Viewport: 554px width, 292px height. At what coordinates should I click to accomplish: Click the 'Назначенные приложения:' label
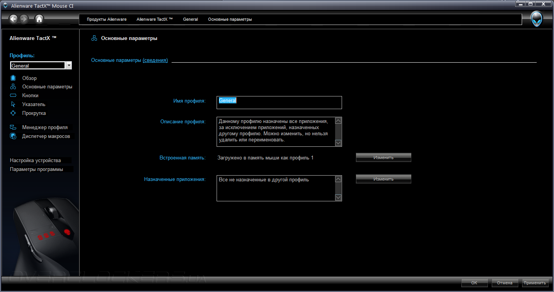[x=175, y=179]
